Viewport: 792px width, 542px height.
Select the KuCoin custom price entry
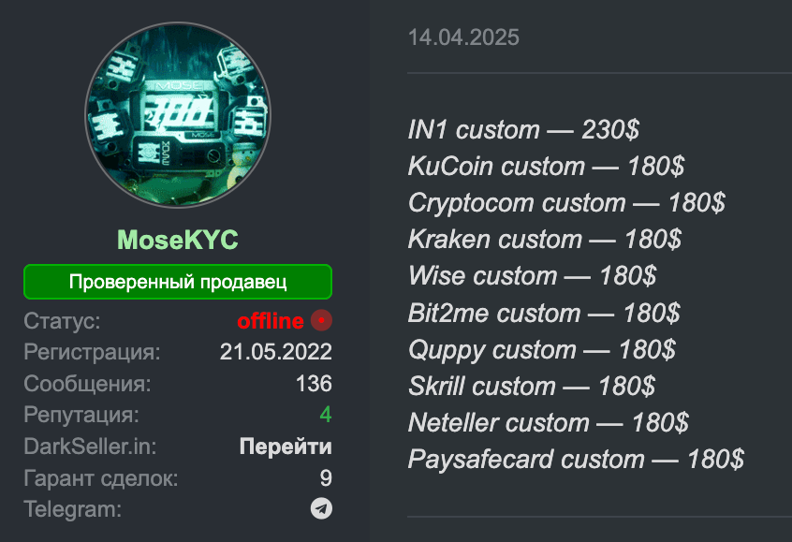545,166
